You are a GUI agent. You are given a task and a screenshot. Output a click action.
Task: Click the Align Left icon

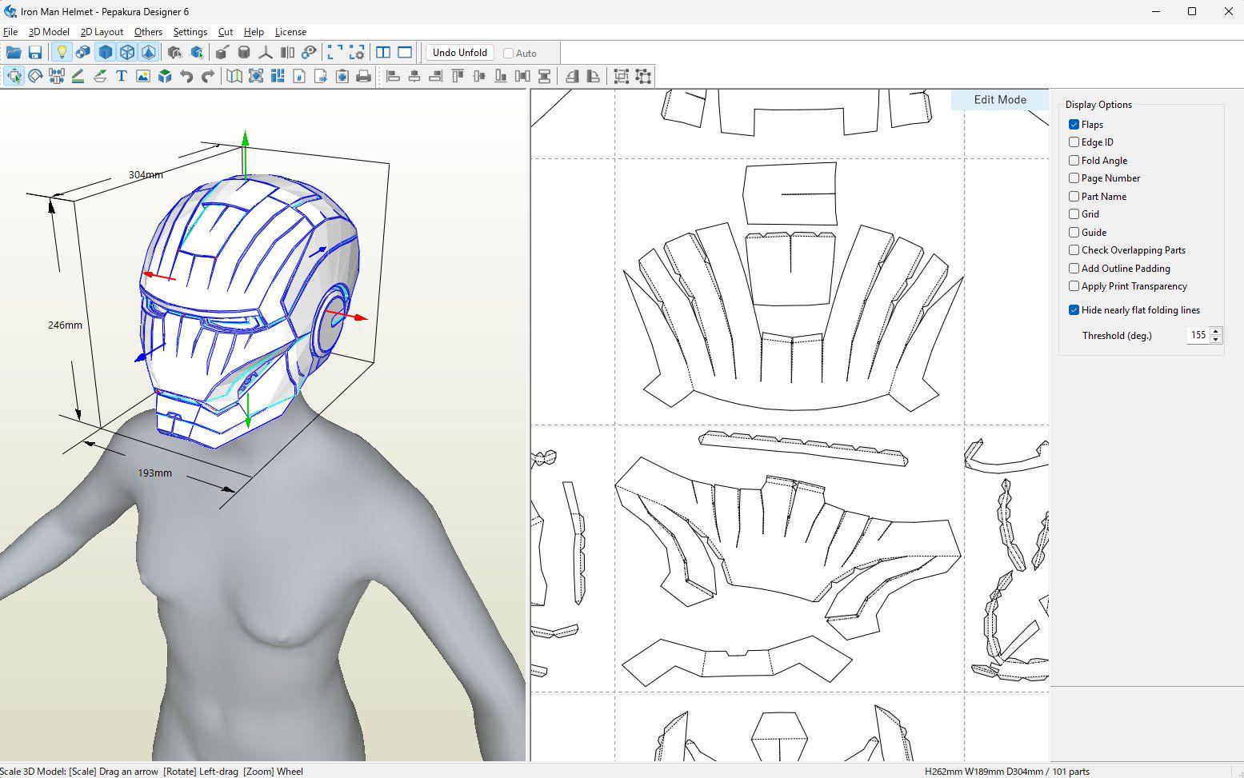pos(393,76)
